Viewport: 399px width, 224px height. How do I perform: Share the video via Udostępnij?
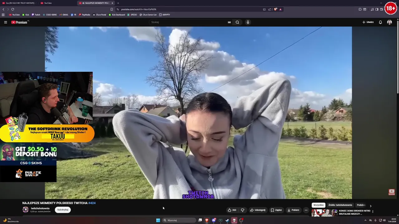(x=258, y=210)
